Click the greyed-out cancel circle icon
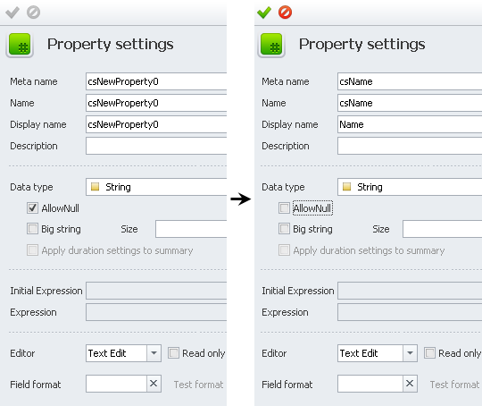 (33, 13)
